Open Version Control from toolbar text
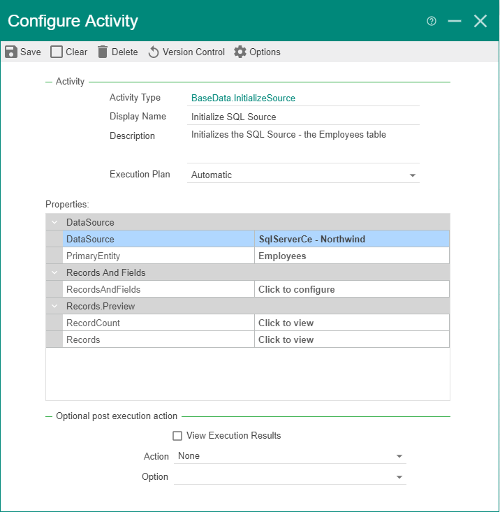Image resolution: width=500 pixels, height=512 pixels. (x=194, y=52)
